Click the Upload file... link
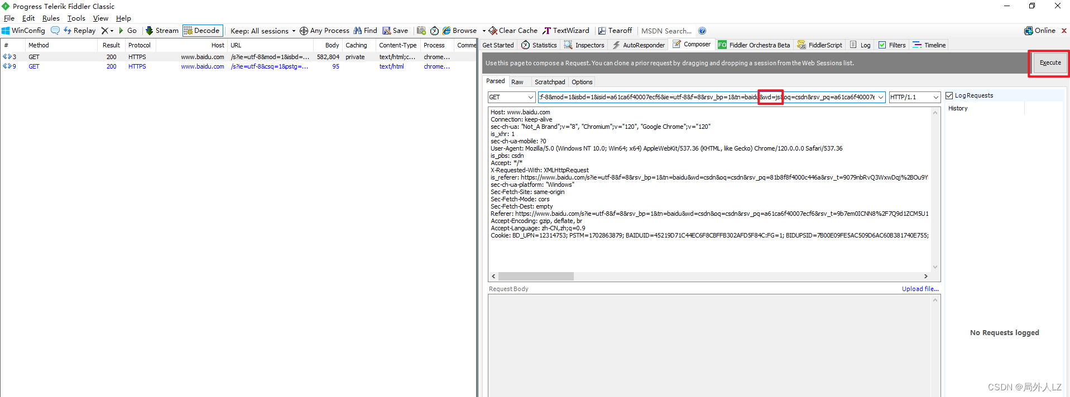1070x397 pixels. (920, 289)
